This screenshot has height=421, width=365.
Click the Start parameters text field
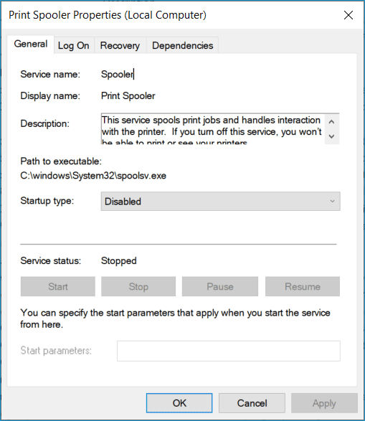coord(229,351)
